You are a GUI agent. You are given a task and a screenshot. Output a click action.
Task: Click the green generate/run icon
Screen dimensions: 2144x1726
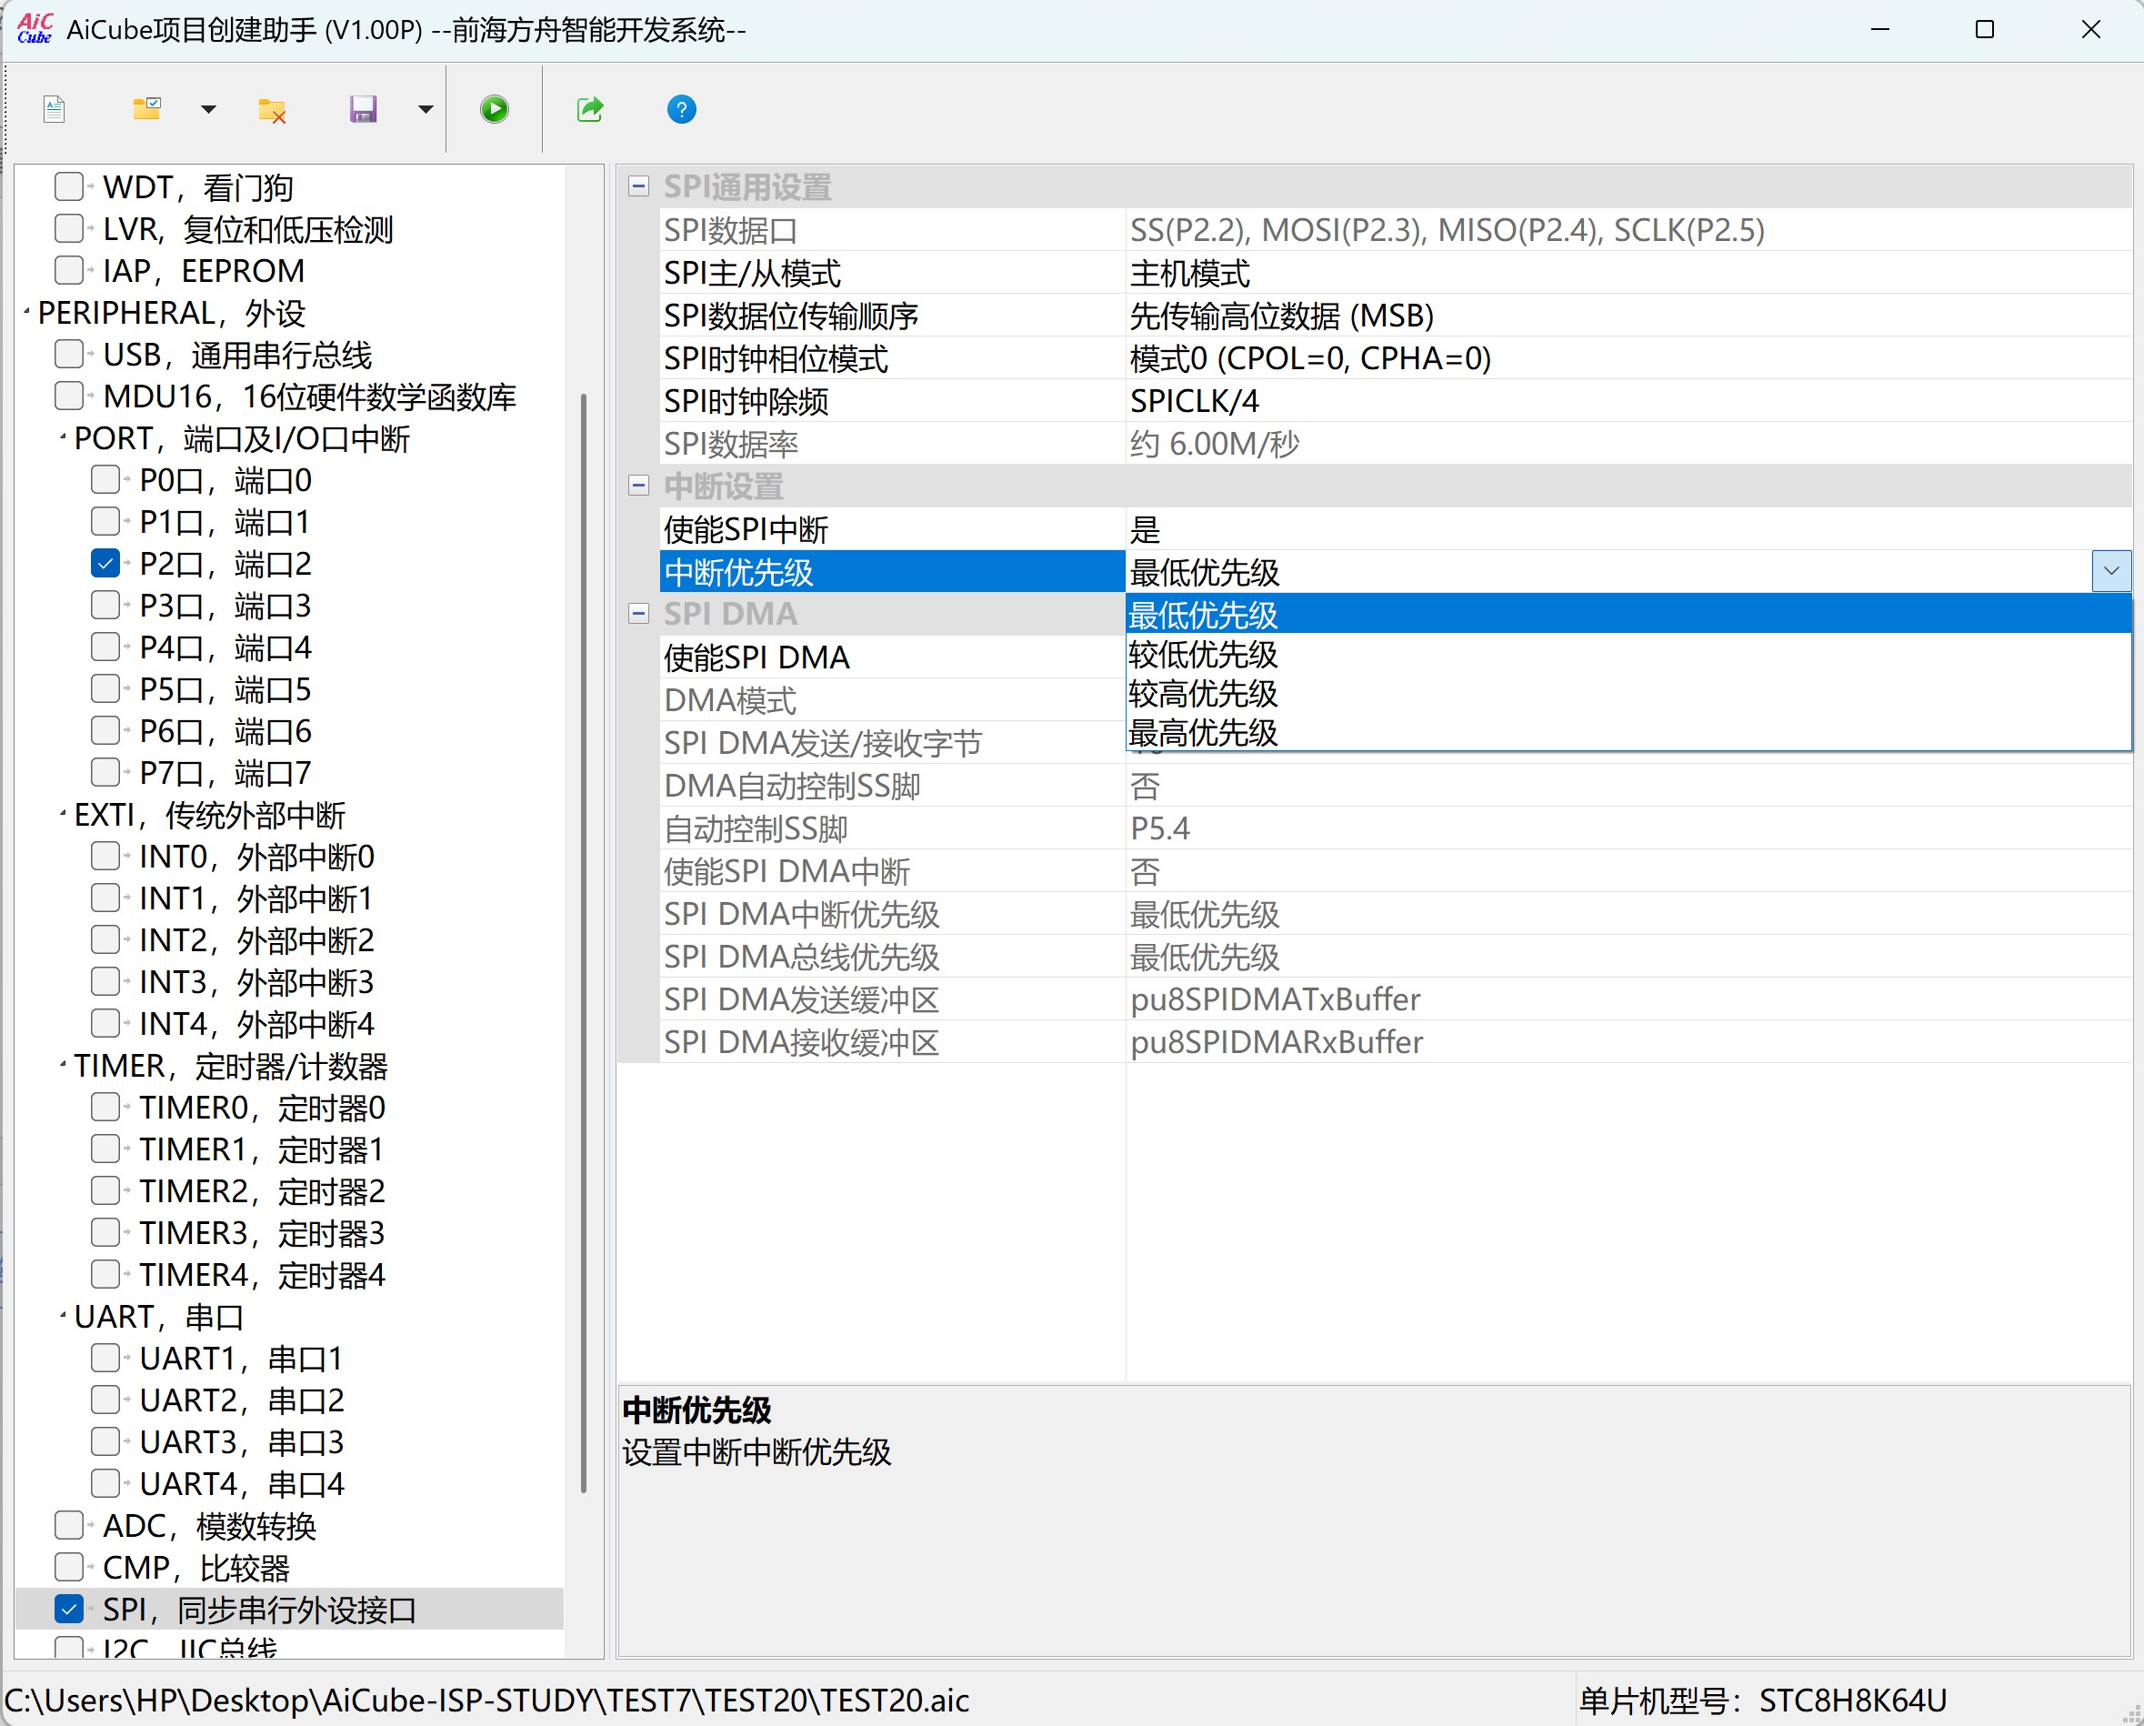click(495, 108)
